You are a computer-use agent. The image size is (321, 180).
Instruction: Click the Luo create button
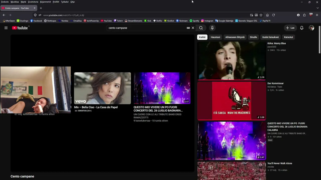click(x=290, y=28)
